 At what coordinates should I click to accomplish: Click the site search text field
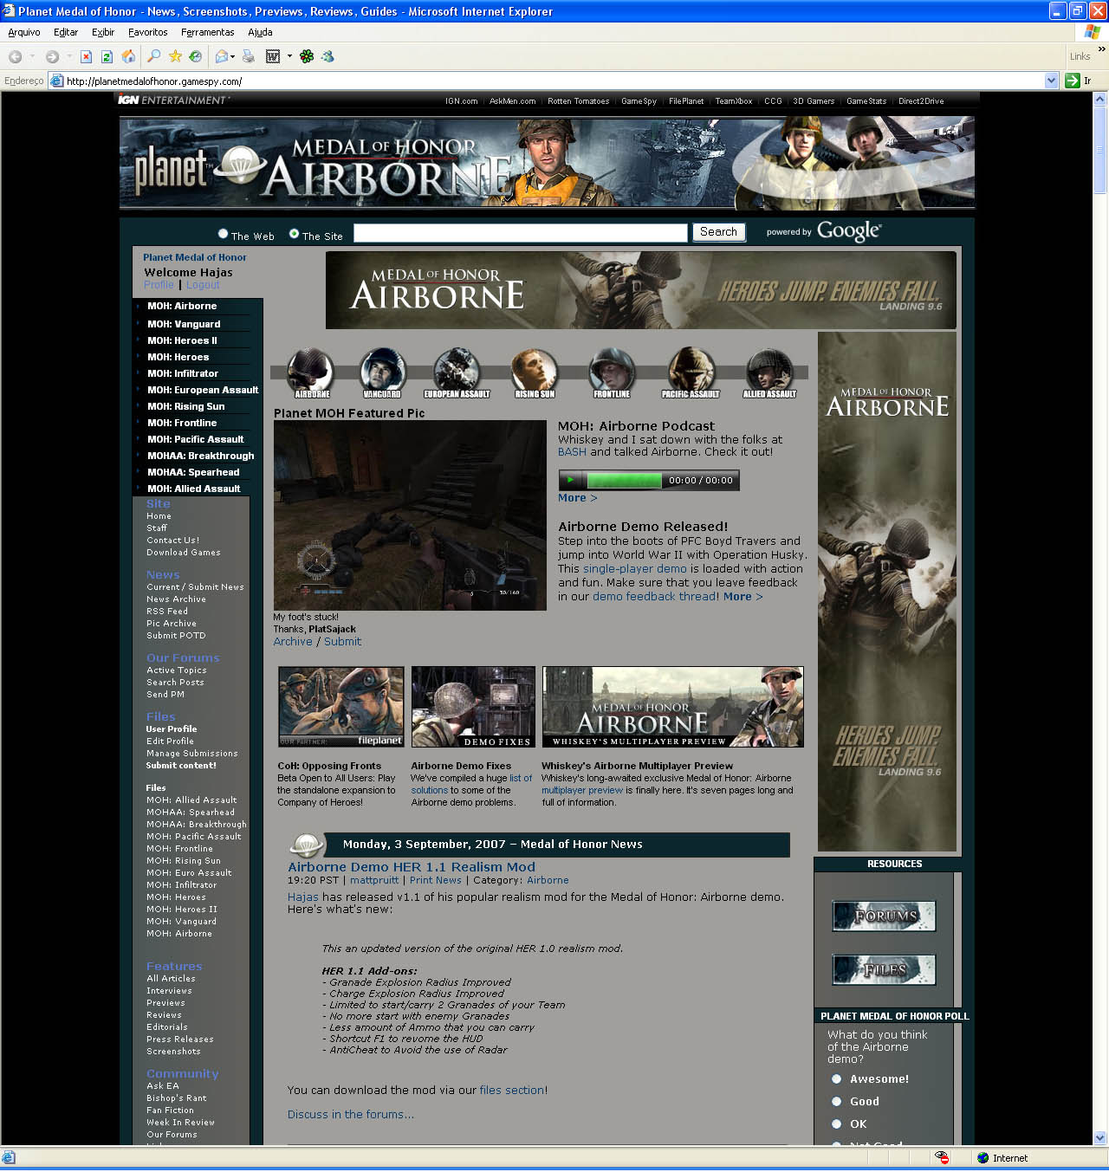[520, 233]
